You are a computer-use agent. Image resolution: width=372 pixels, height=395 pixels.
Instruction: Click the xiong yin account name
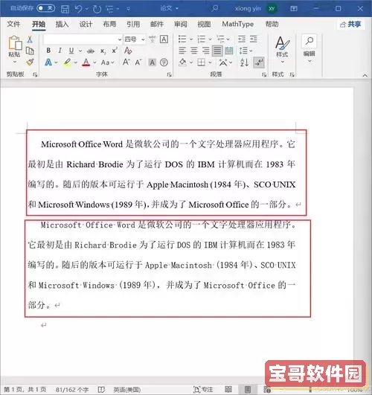(x=248, y=9)
